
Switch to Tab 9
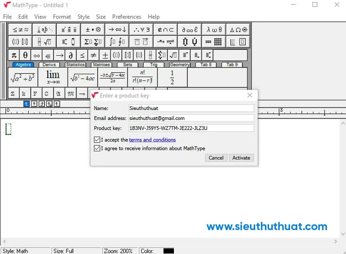click(x=232, y=65)
